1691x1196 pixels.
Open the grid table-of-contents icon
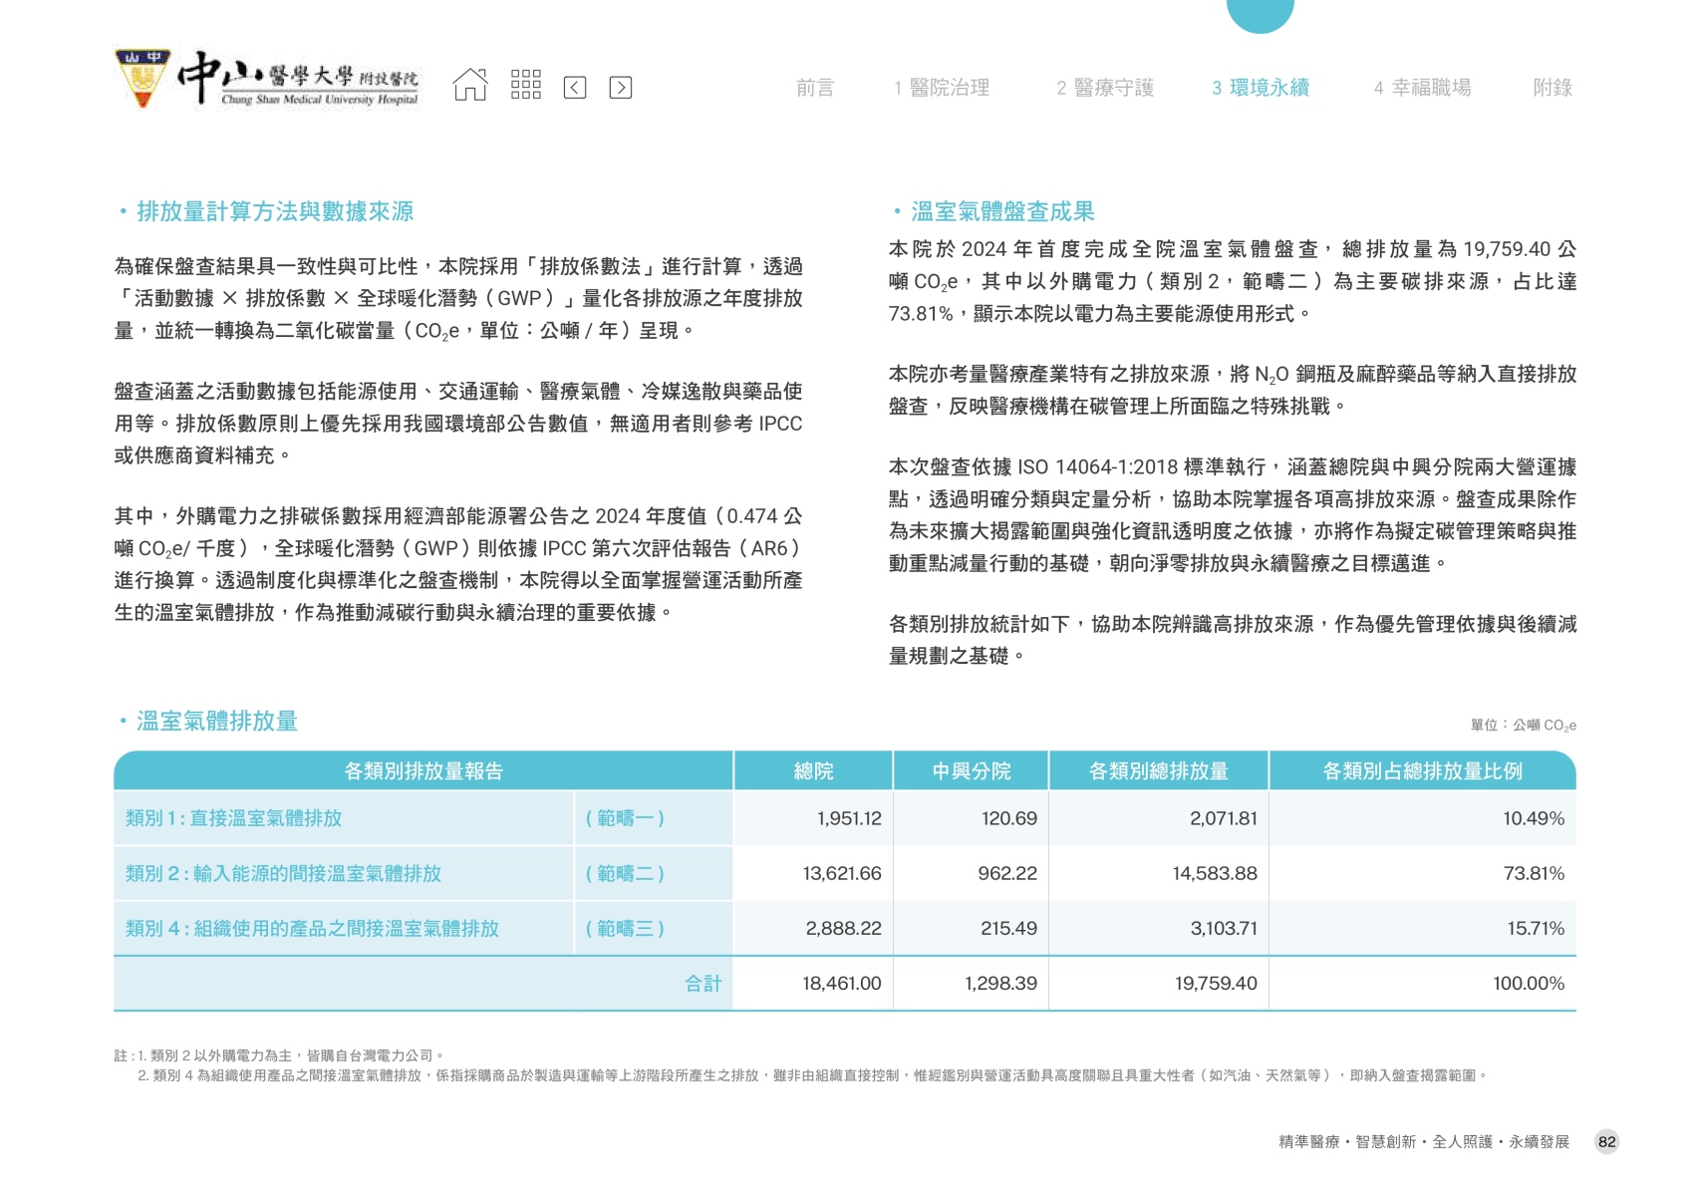pyautogui.click(x=525, y=86)
